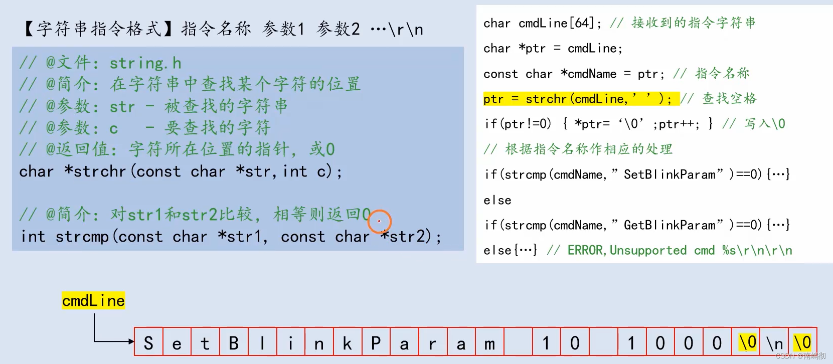Click the '\n' cell in the cmdLine array
This screenshot has width=833, height=364.
coord(774,342)
